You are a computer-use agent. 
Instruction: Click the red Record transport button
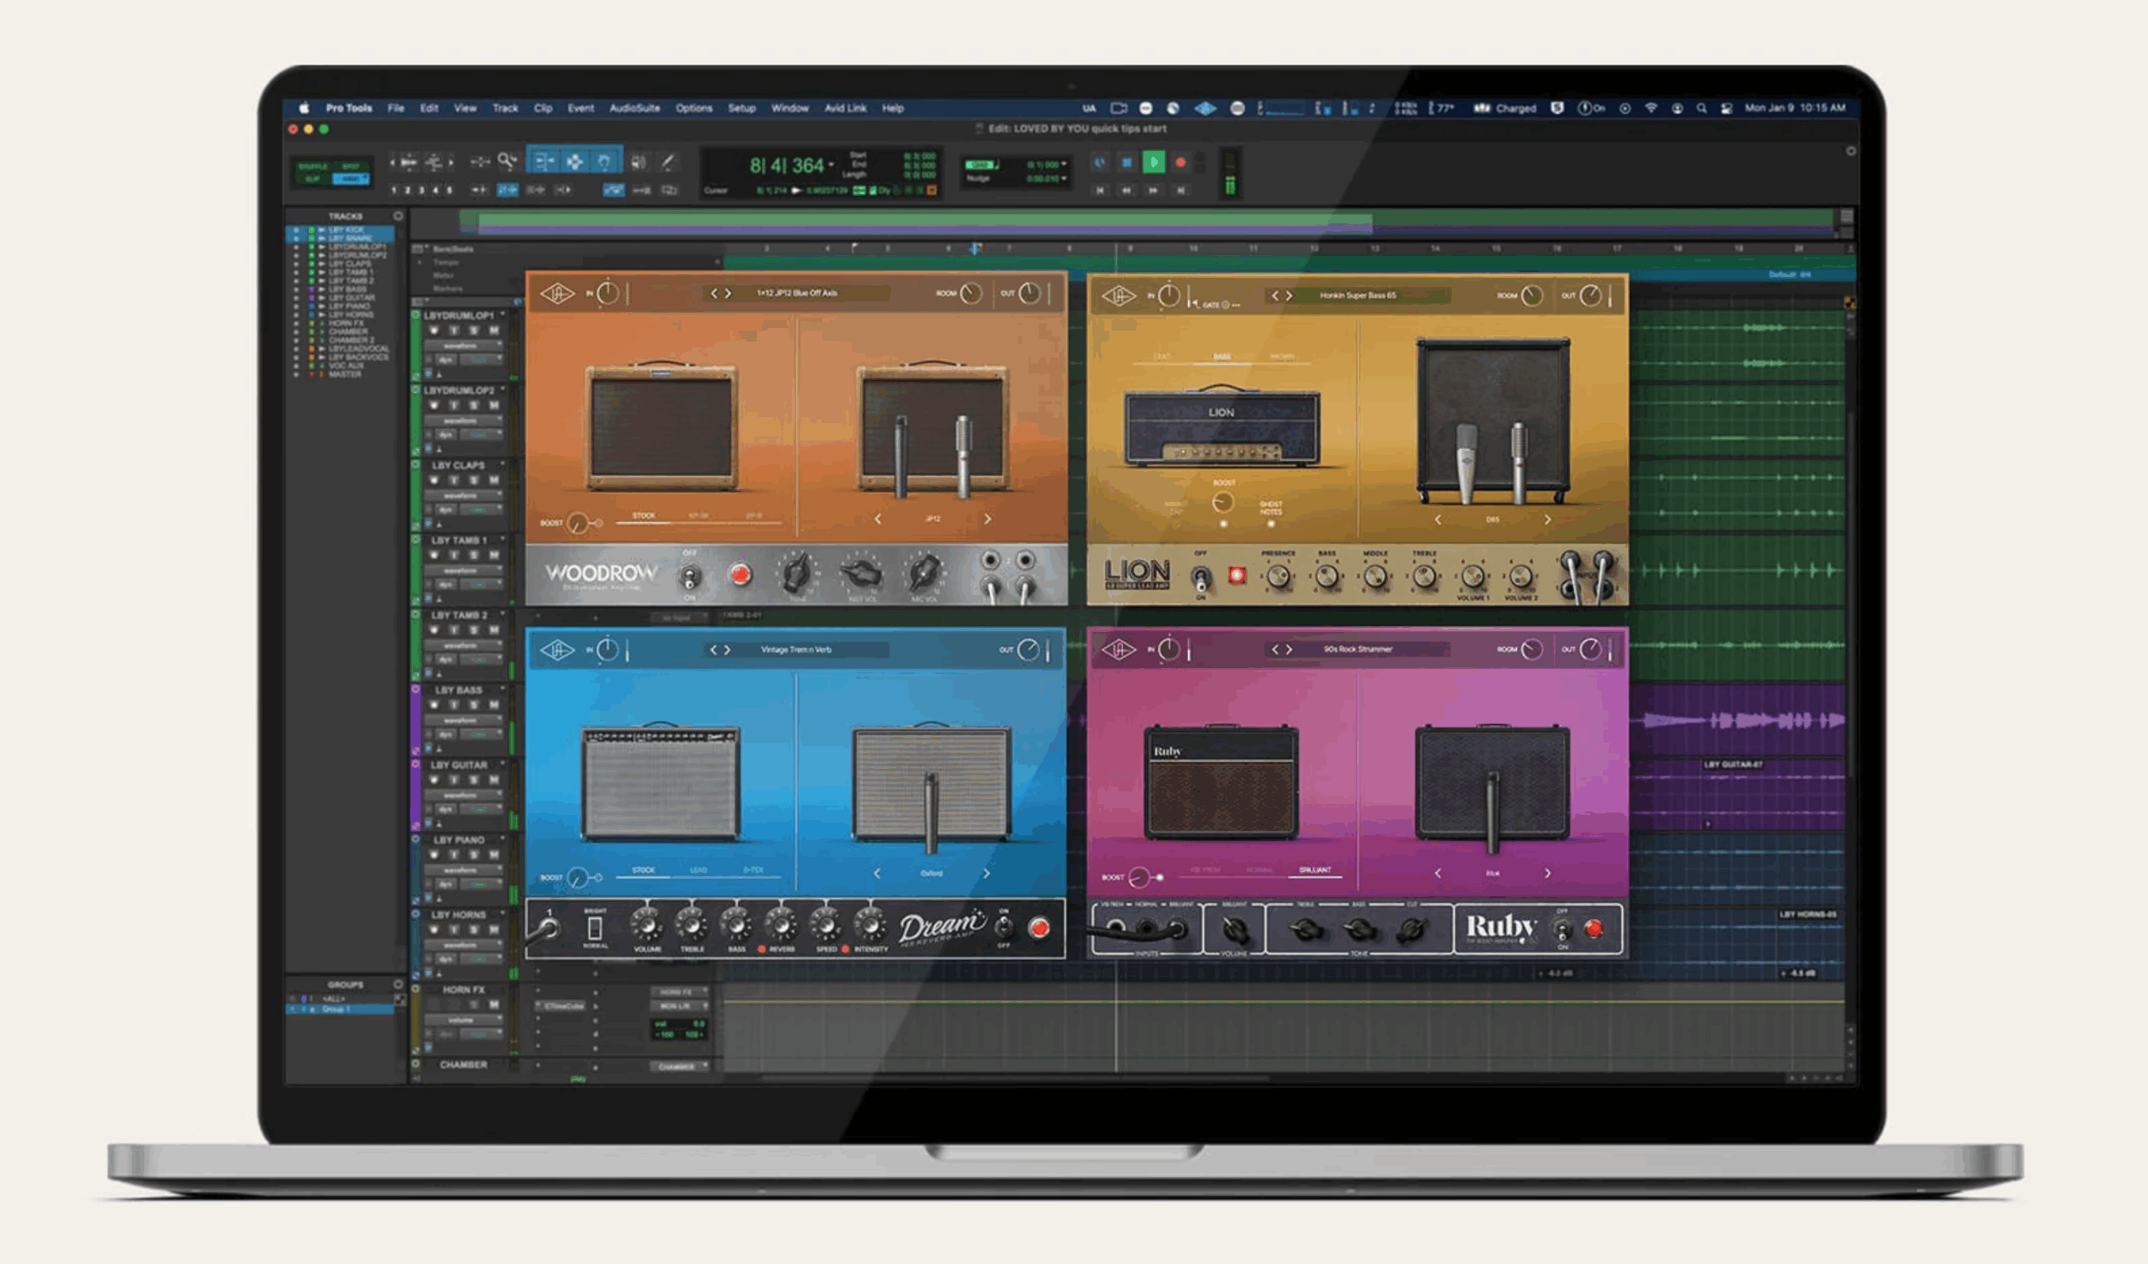click(1181, 162)
